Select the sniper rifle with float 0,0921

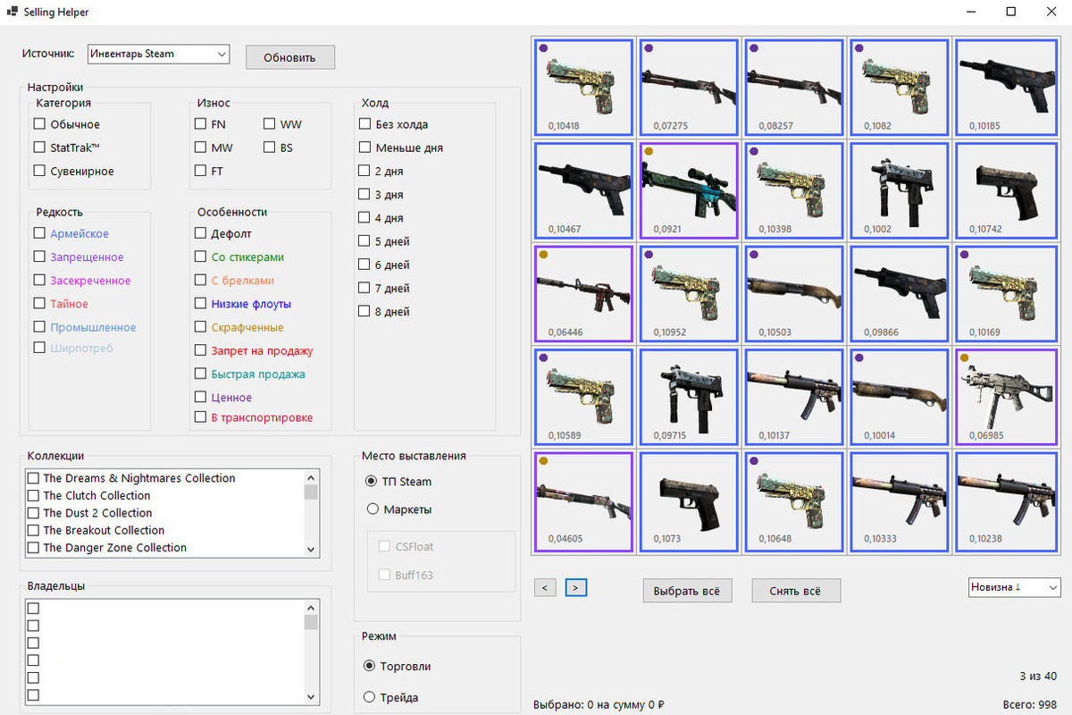click(690, 190)
